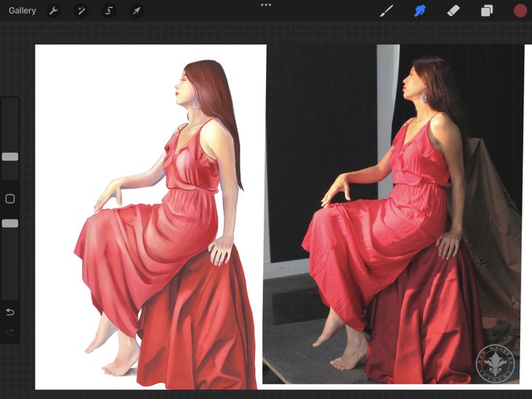
Task: Return to the Gallery
Action: click(23, 11)
